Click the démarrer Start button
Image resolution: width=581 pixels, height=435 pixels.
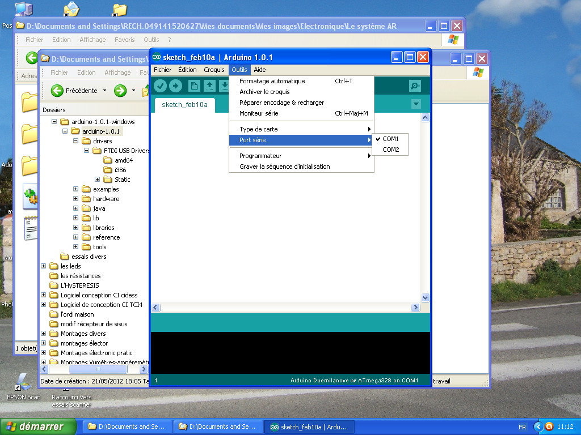(x=32, y=427)
